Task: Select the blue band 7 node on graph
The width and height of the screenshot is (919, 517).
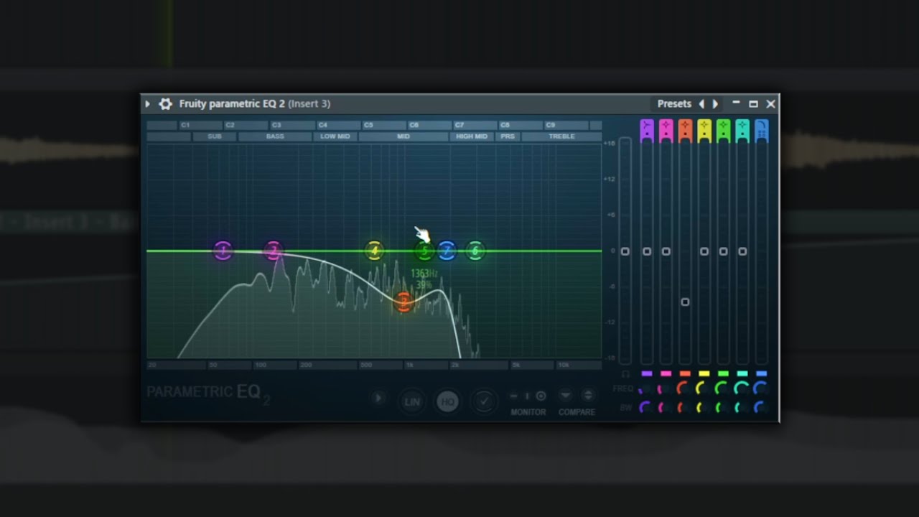Action: [447, 251]
